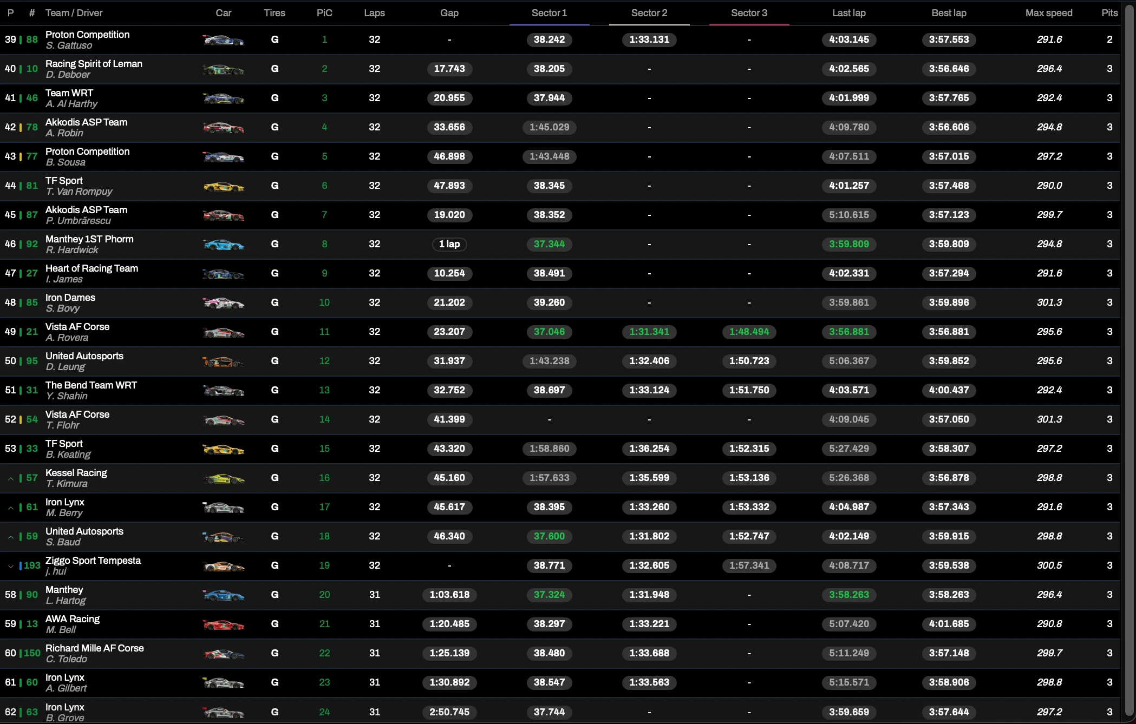Click gap badge 17.743 for D. Deboer
The height and width of the screenshot is (724, 1136).
(x=449, y=69)
